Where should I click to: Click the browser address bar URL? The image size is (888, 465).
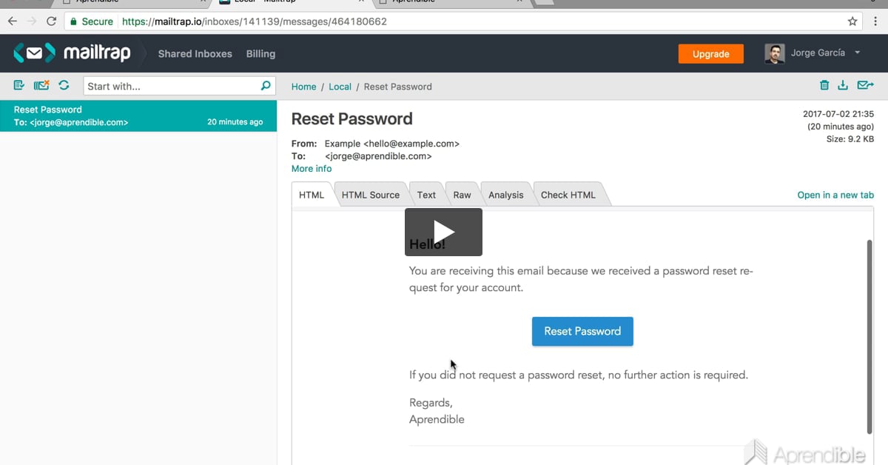(255, 21)
